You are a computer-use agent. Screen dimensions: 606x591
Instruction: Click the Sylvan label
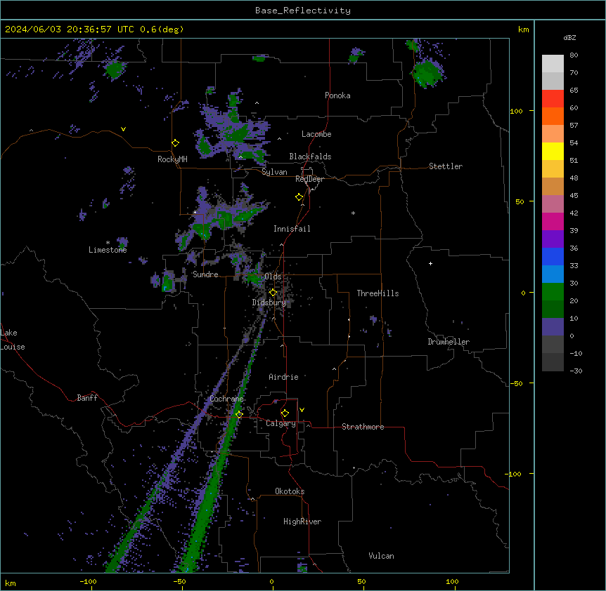[274, 172]
